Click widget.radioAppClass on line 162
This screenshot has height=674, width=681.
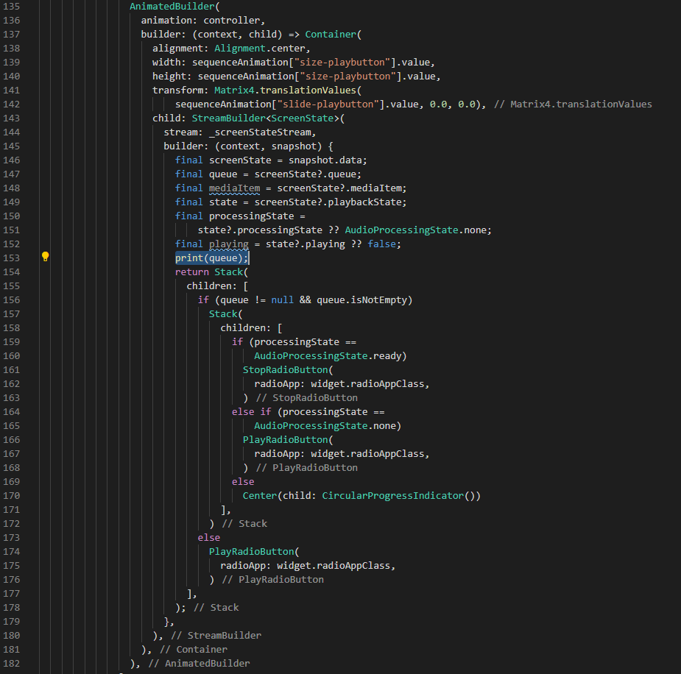[x=367, y=383]
